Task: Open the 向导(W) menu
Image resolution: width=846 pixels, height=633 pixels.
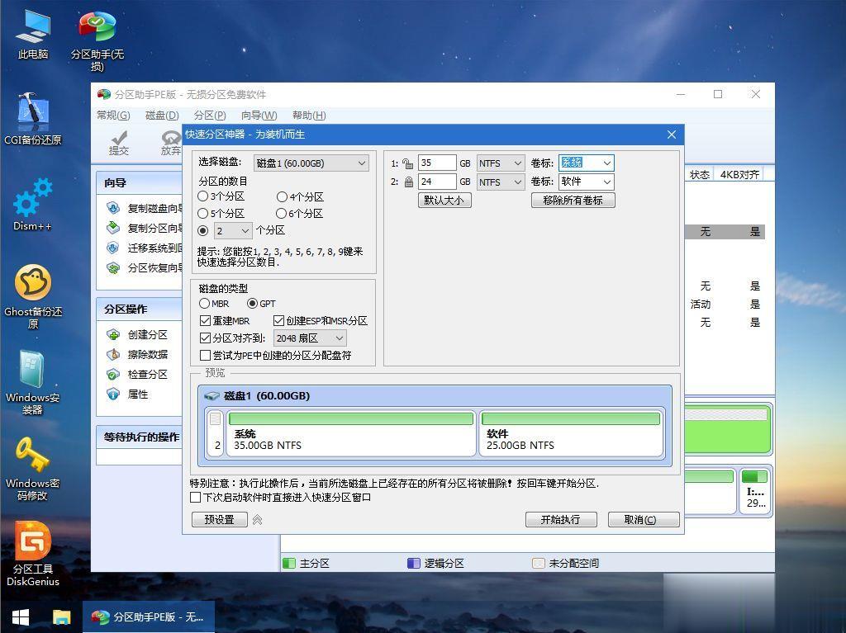Action: (259, 116)
